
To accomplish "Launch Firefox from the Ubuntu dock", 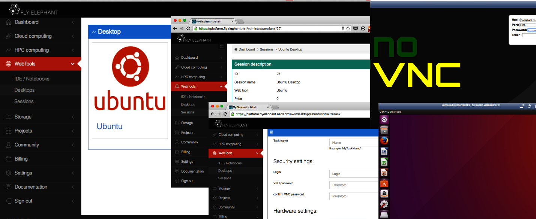I will (x=384, y=141).
